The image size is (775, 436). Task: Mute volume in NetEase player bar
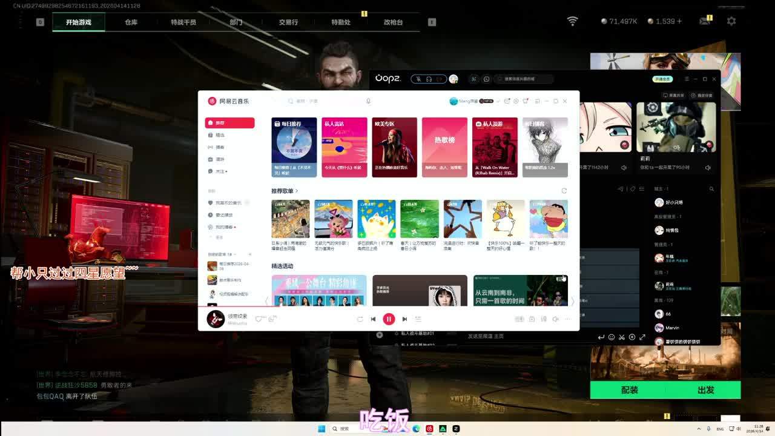[x=555, y=319]
